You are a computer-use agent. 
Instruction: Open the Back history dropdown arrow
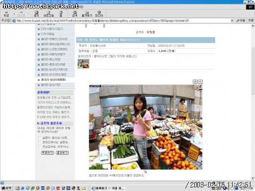(x=14, y=14)
